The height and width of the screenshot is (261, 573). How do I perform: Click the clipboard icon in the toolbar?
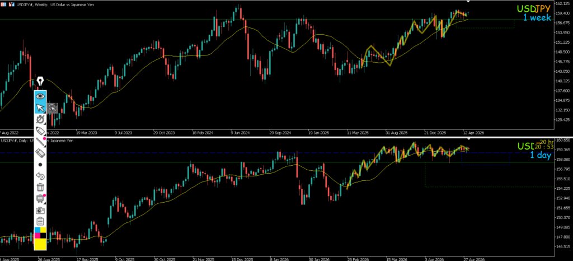[40, 221]
